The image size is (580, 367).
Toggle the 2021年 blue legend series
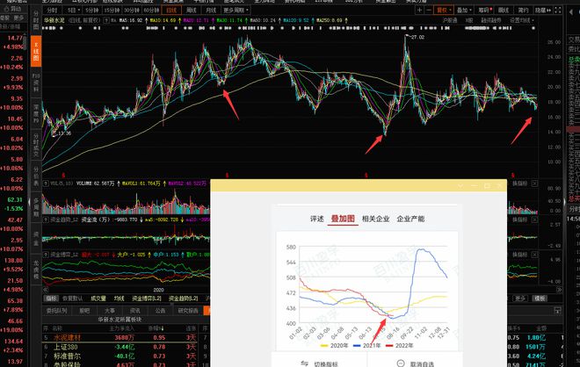tap(367, 346)
